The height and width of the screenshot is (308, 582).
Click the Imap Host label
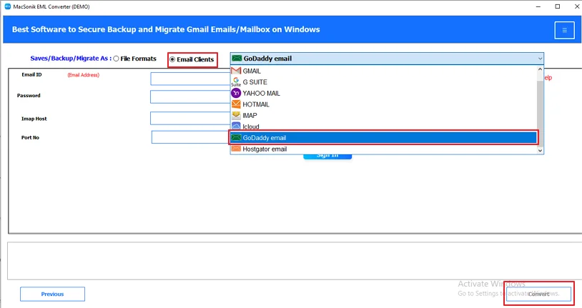coord(34,119)
